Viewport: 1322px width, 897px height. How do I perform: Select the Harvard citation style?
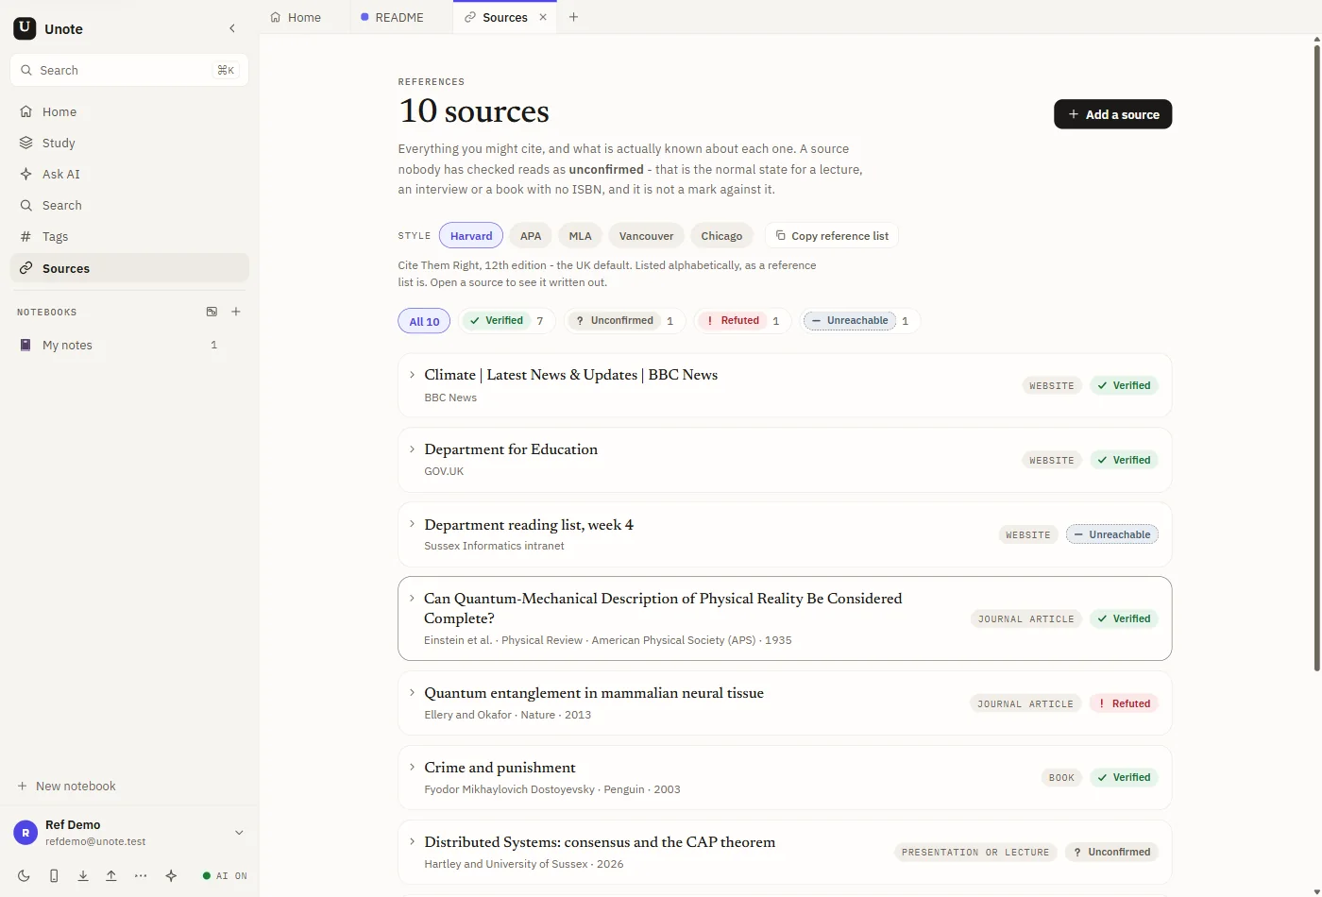471,236
